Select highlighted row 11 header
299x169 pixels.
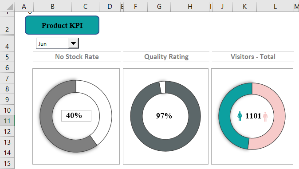point(7,121)
